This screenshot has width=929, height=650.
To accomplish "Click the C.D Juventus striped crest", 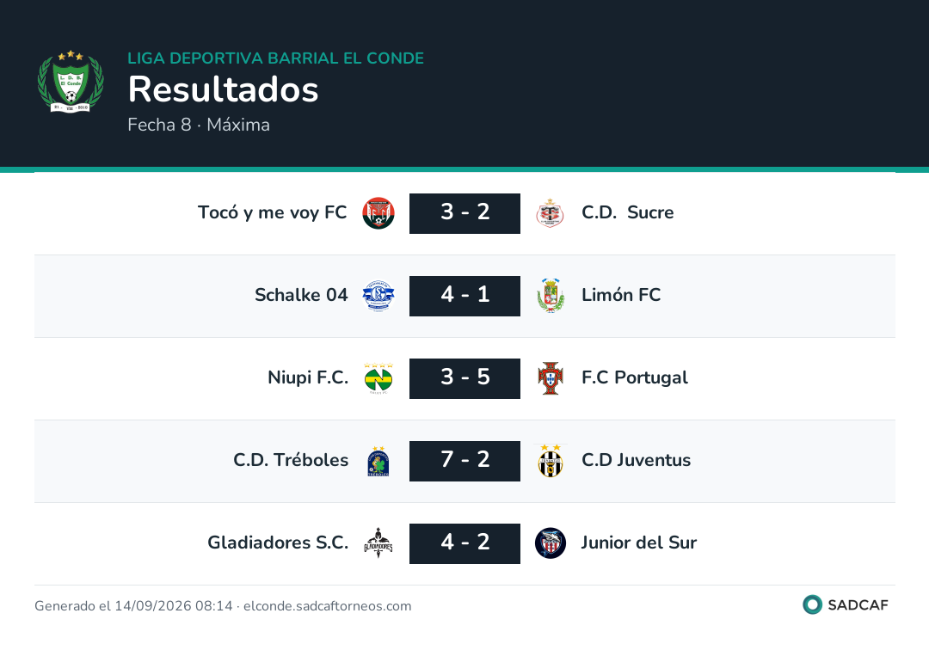I will click(x=551, y=461).
